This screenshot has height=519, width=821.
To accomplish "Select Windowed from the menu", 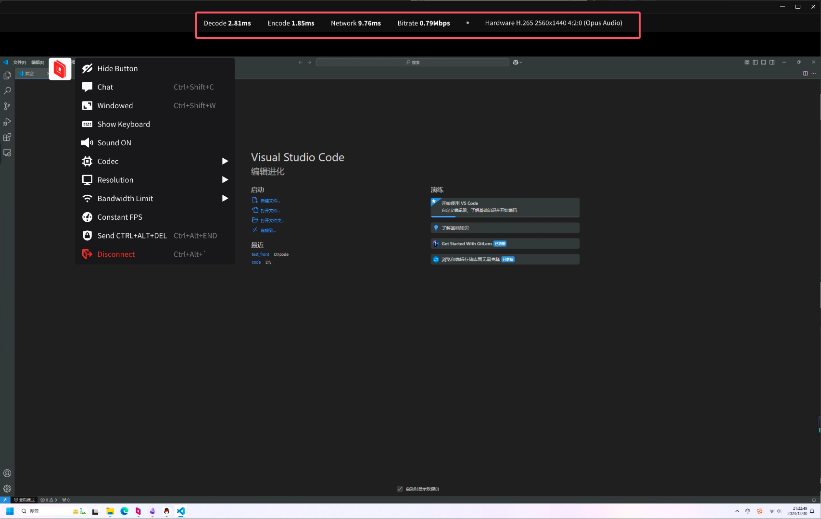I will 115,106.
